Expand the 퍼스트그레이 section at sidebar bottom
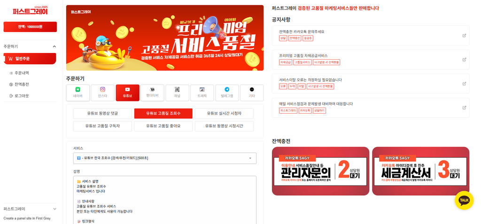This screenshot has height=224, width=481. point(54,209)
